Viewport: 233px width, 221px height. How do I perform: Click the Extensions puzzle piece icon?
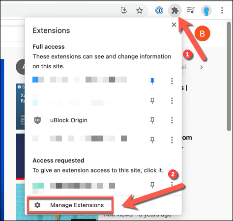(175, 11)
